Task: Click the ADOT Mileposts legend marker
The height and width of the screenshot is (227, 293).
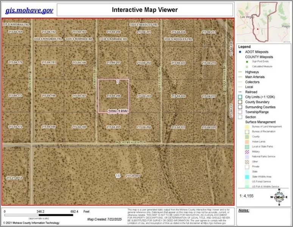Action: (x=240, y=52)
